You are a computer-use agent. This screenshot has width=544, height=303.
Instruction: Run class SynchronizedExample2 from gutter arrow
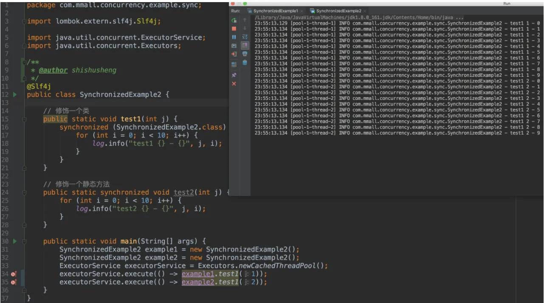pyautogui.click(x=15, y=95)
